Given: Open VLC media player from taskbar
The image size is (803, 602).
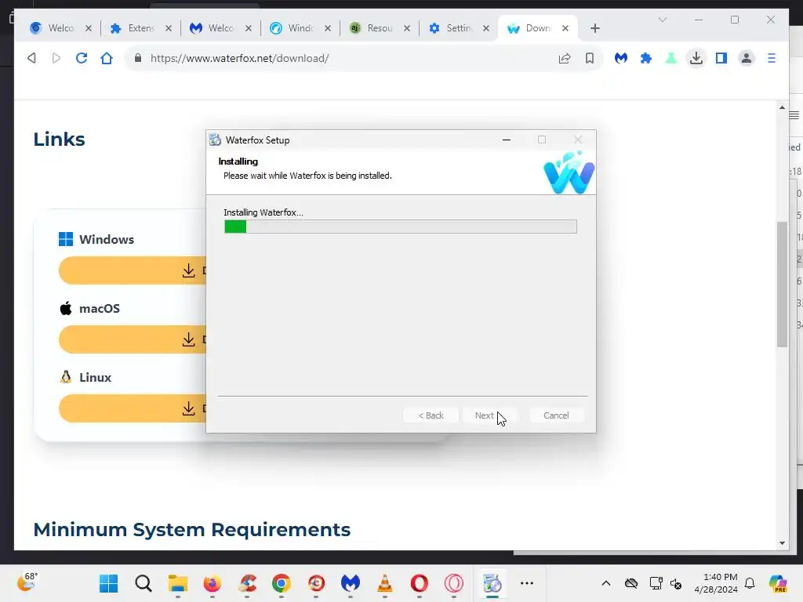Looking at the screenshot, I should pyautogui.click(x=384, y=583).
